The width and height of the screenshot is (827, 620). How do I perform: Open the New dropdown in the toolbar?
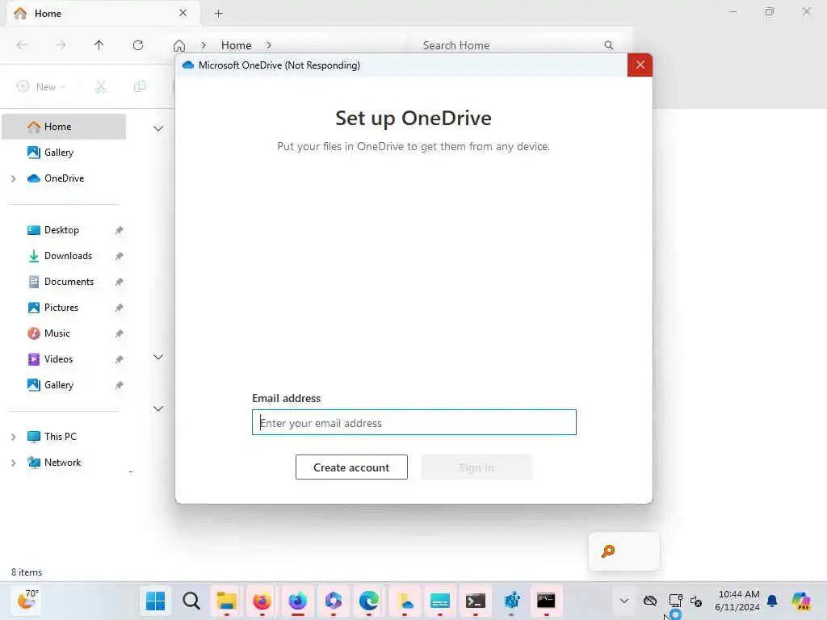click(41, 86)
